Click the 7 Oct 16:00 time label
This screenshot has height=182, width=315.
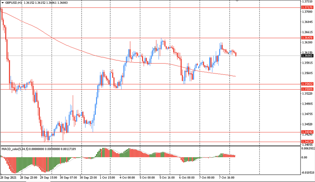pos(226,178)
